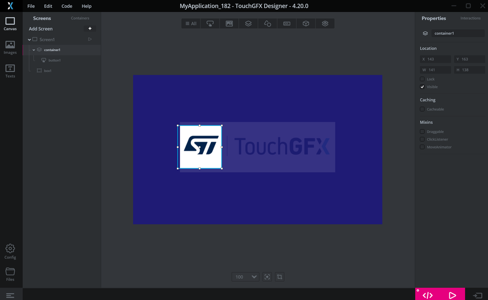Open the Canvas view in sidebar
This screenshot has height=300, width=488.
tap(10, 24)
